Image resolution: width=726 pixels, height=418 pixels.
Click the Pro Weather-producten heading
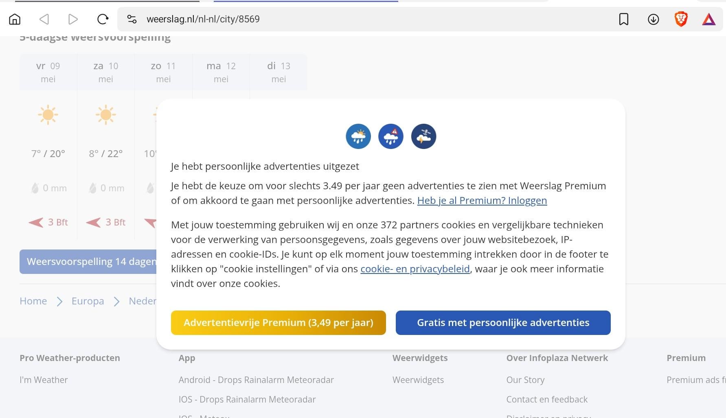[x=70, y=358]
